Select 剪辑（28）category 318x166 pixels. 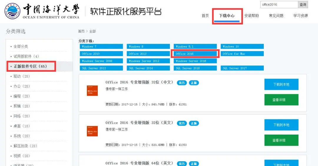point(21,106)
